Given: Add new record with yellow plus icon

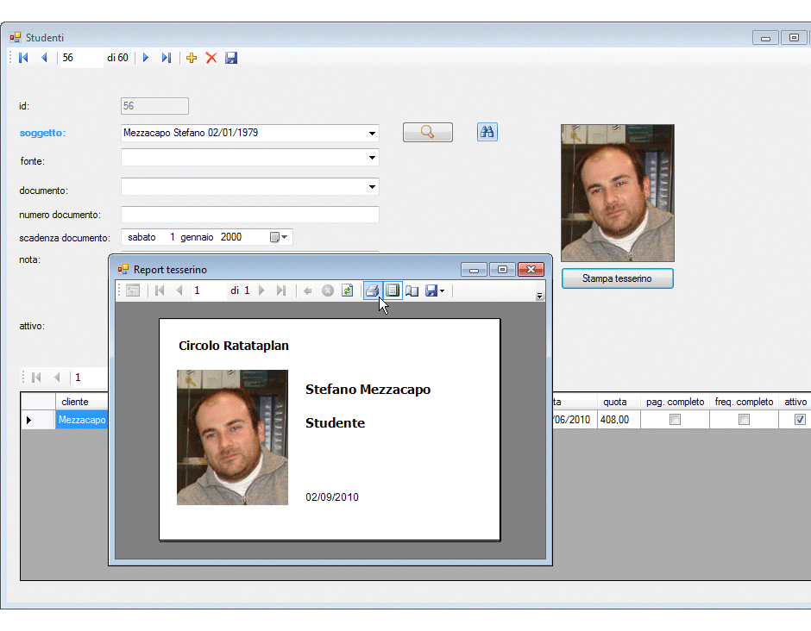Looking at the screenshot, I should [192, 58].
